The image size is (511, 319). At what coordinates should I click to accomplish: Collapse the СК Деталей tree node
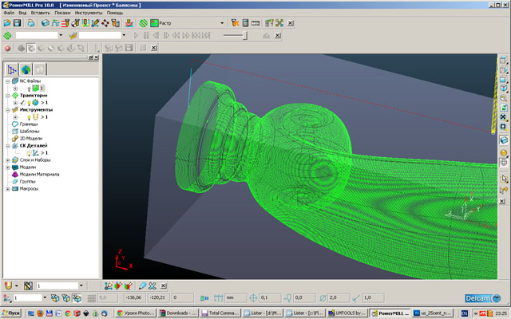click(8, 146)
